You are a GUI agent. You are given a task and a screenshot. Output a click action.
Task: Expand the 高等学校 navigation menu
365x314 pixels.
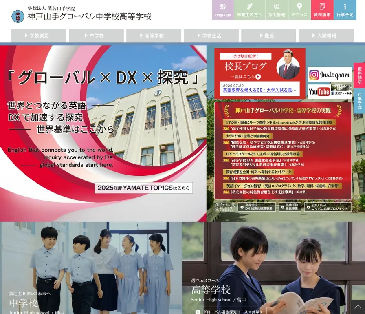click(154, 35)
